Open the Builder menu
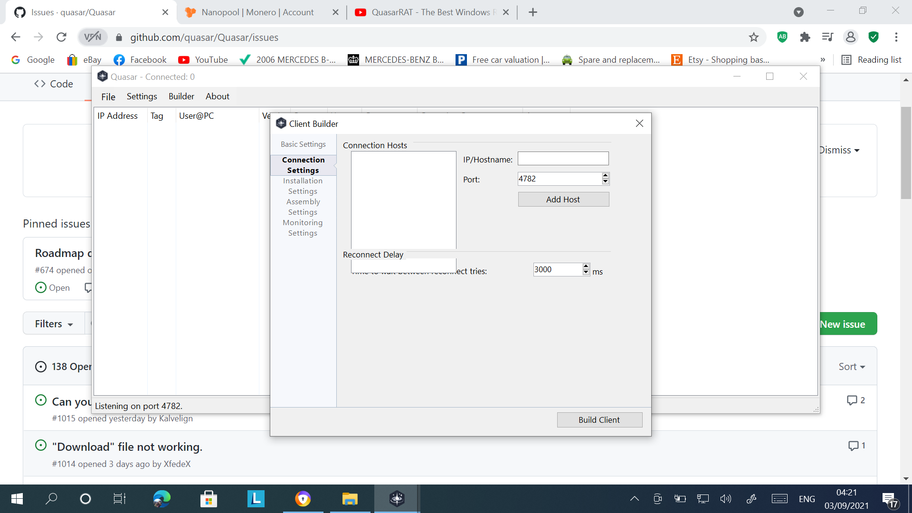The image size is (912, 513). [181, 96]
